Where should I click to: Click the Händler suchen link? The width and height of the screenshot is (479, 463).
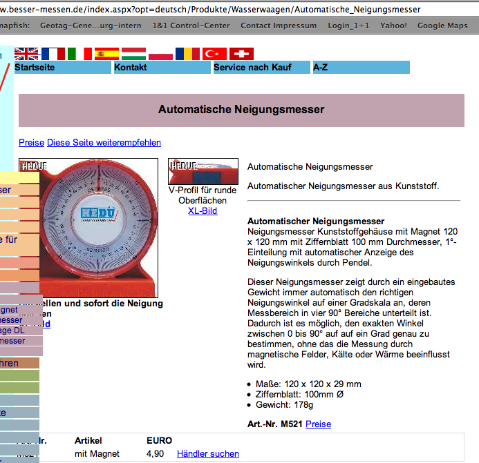[208, 453]
